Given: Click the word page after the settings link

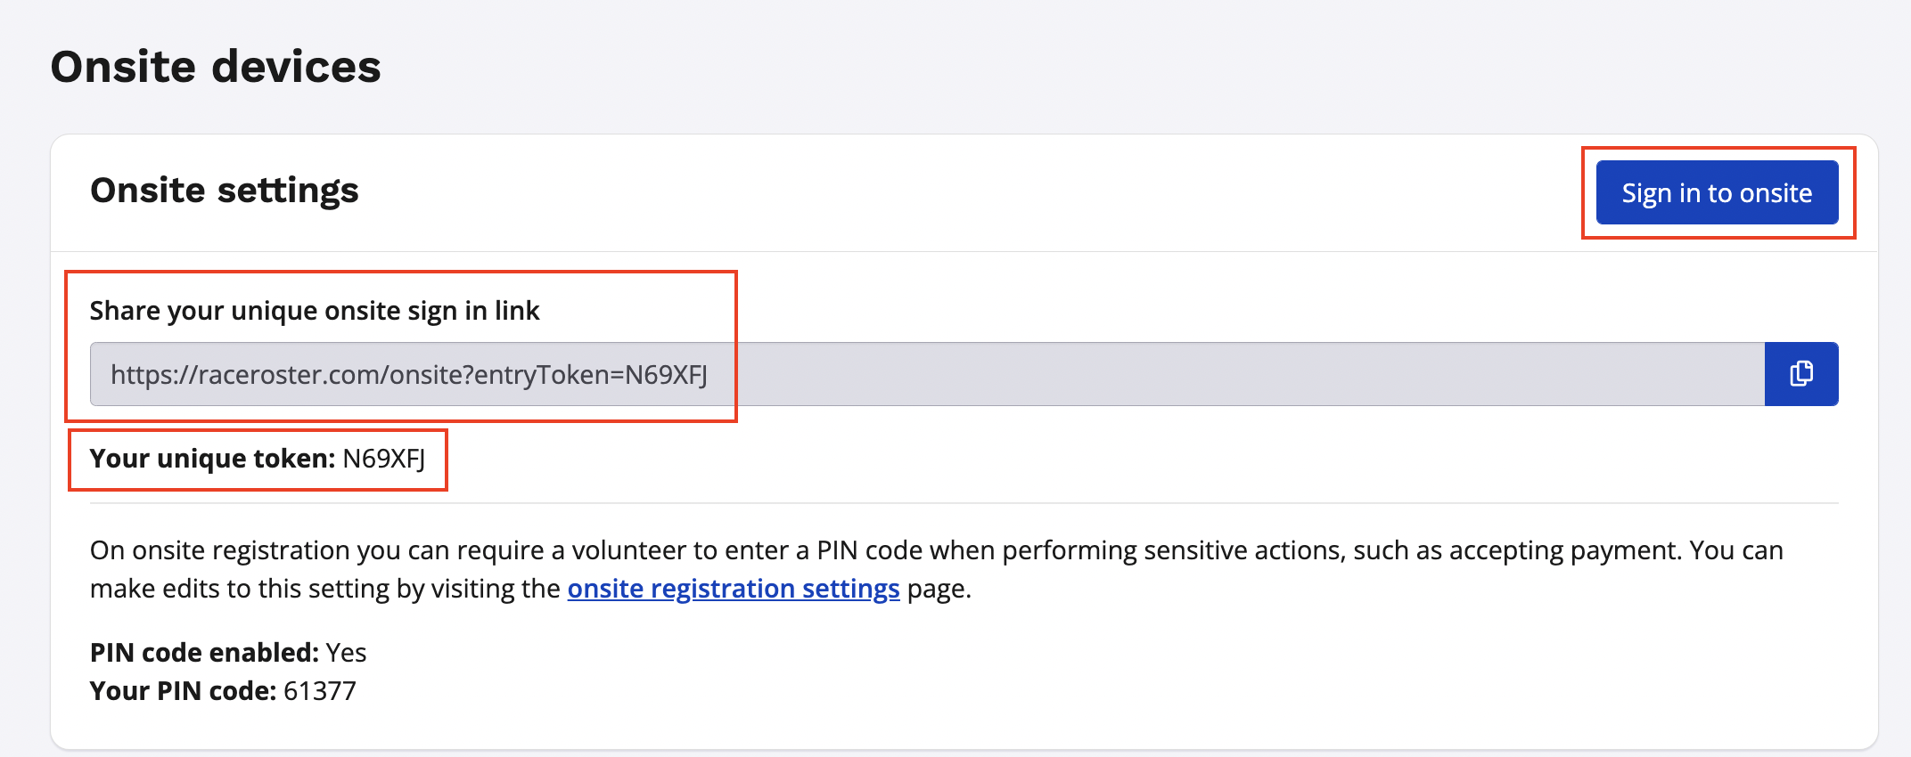Looking at the screenshot, I should [936, 589].
